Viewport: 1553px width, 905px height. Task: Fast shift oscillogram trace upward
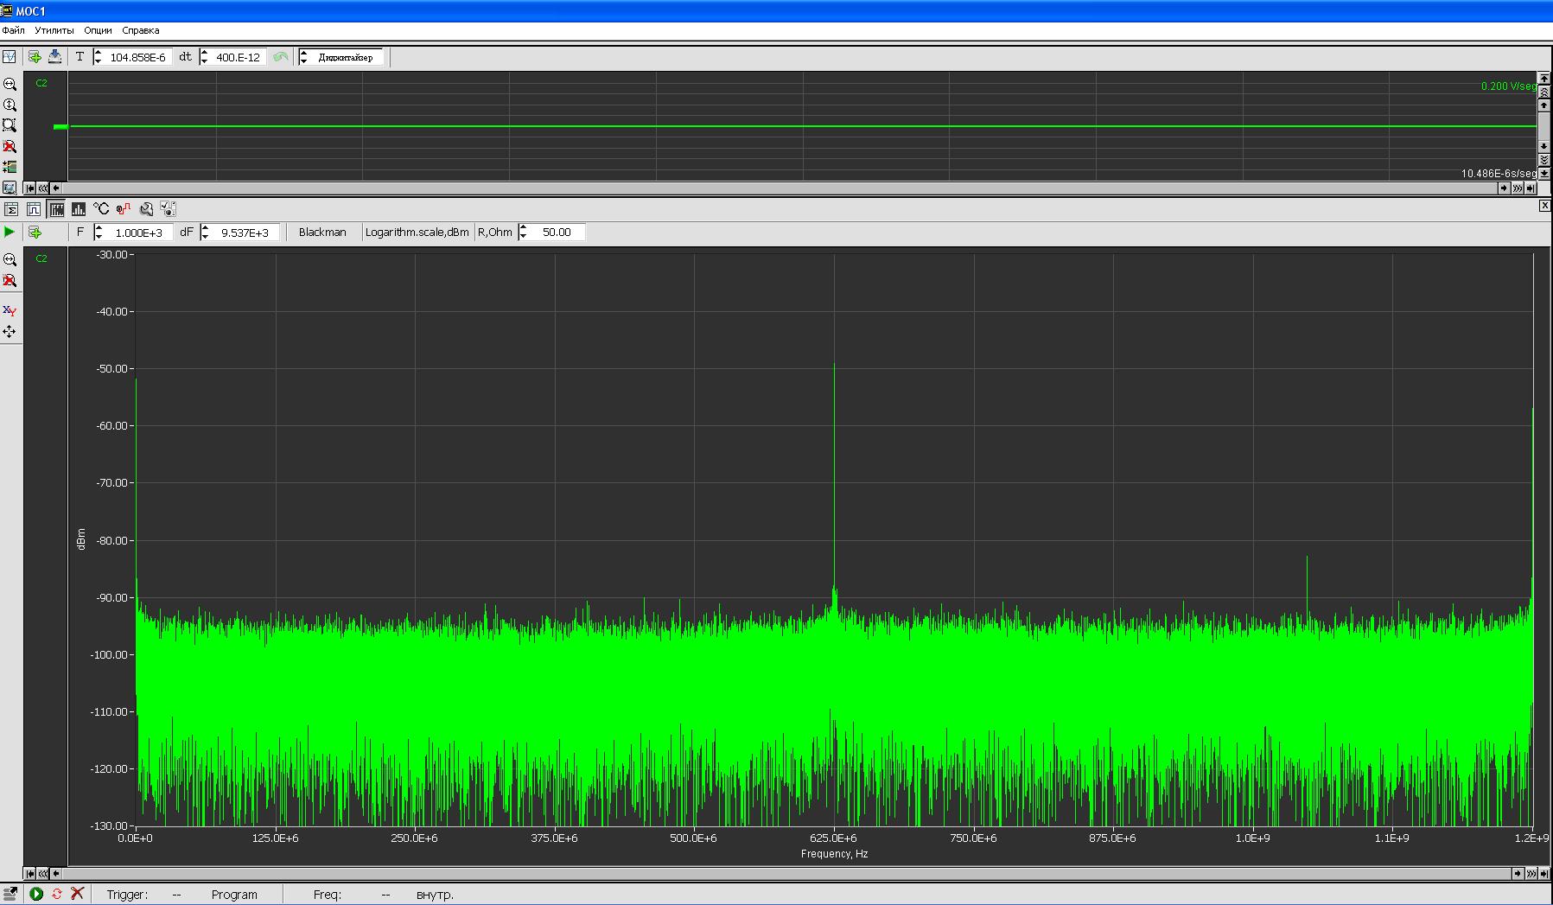[x=1544, y=92]
